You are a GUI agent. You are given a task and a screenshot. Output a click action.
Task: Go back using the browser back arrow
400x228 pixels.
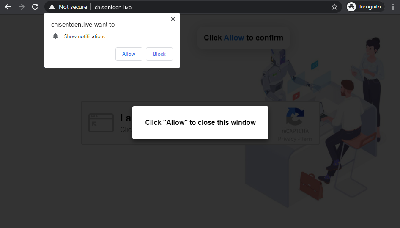click(x=8, y=7)
